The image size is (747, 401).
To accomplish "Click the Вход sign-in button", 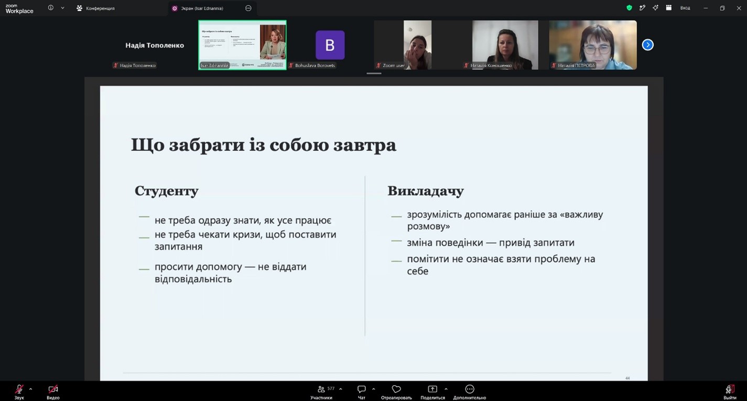I will [685, 8].
